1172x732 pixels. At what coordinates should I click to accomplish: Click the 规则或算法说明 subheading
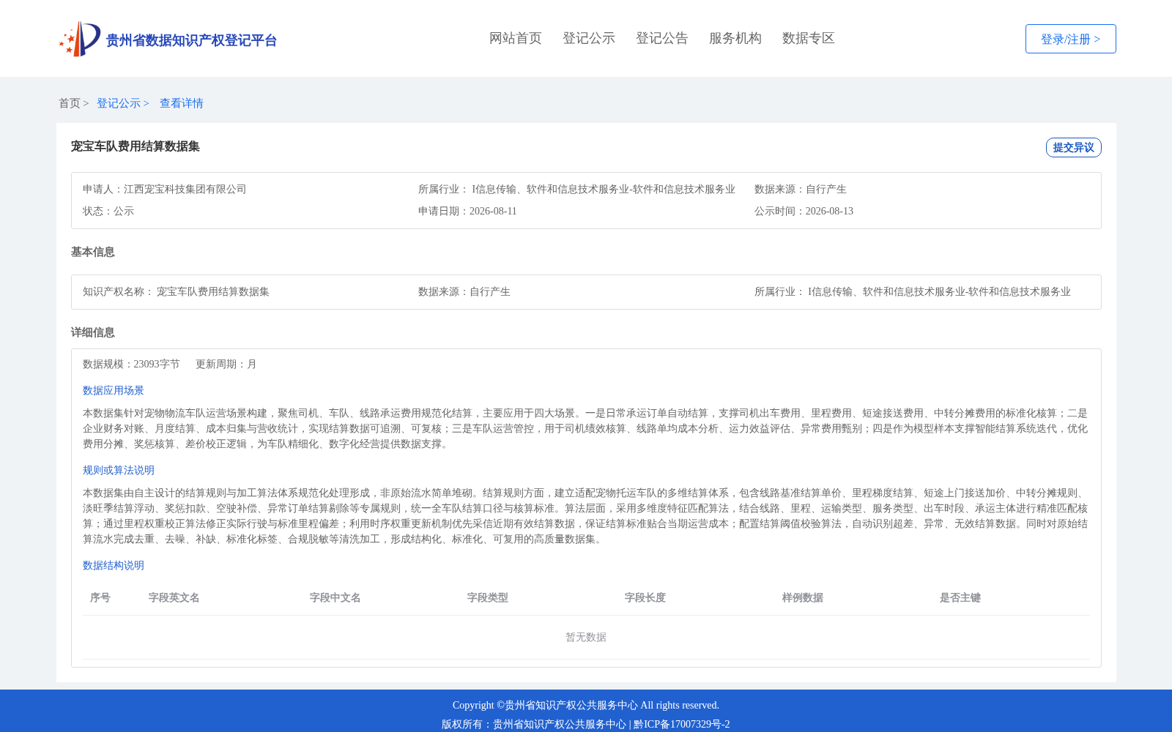(x=119, y=470)
